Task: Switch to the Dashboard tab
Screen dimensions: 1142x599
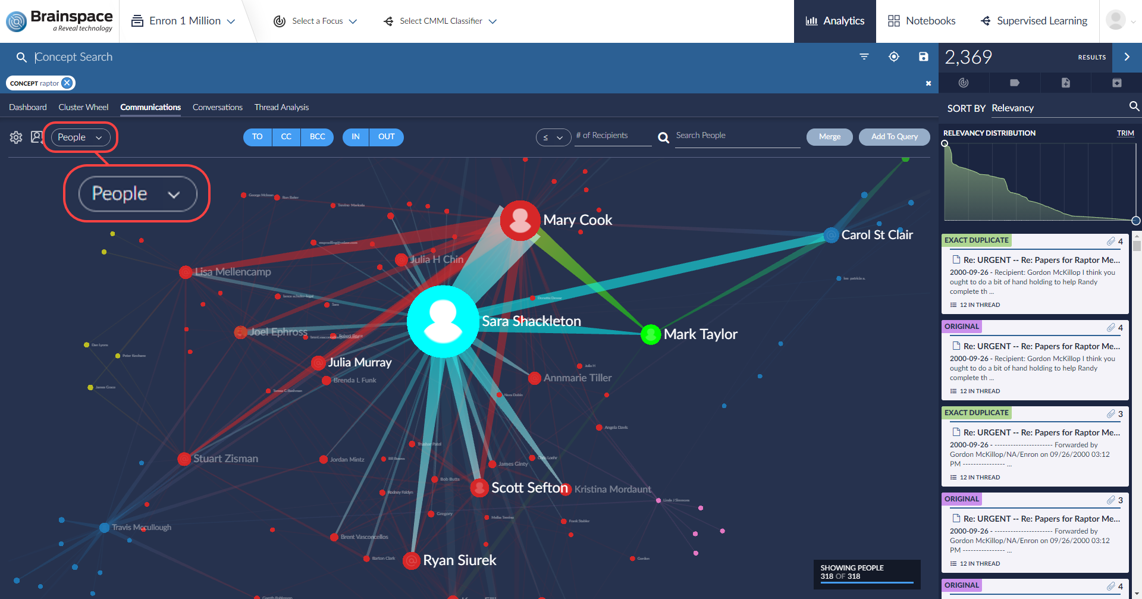Action: point(28,107)
